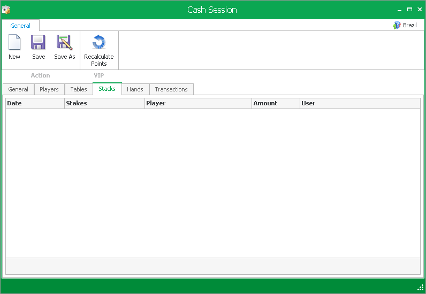Minimize the Cash Session window
Image resolution: width=426 pixels, height=294 pixels.
[399, 10]
